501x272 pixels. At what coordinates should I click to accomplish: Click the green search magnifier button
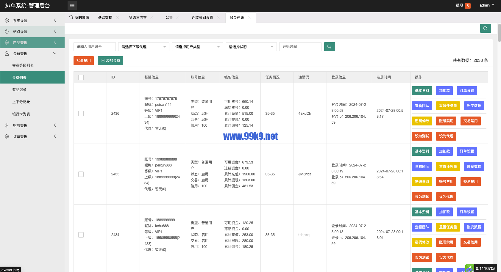click(330, 47)
